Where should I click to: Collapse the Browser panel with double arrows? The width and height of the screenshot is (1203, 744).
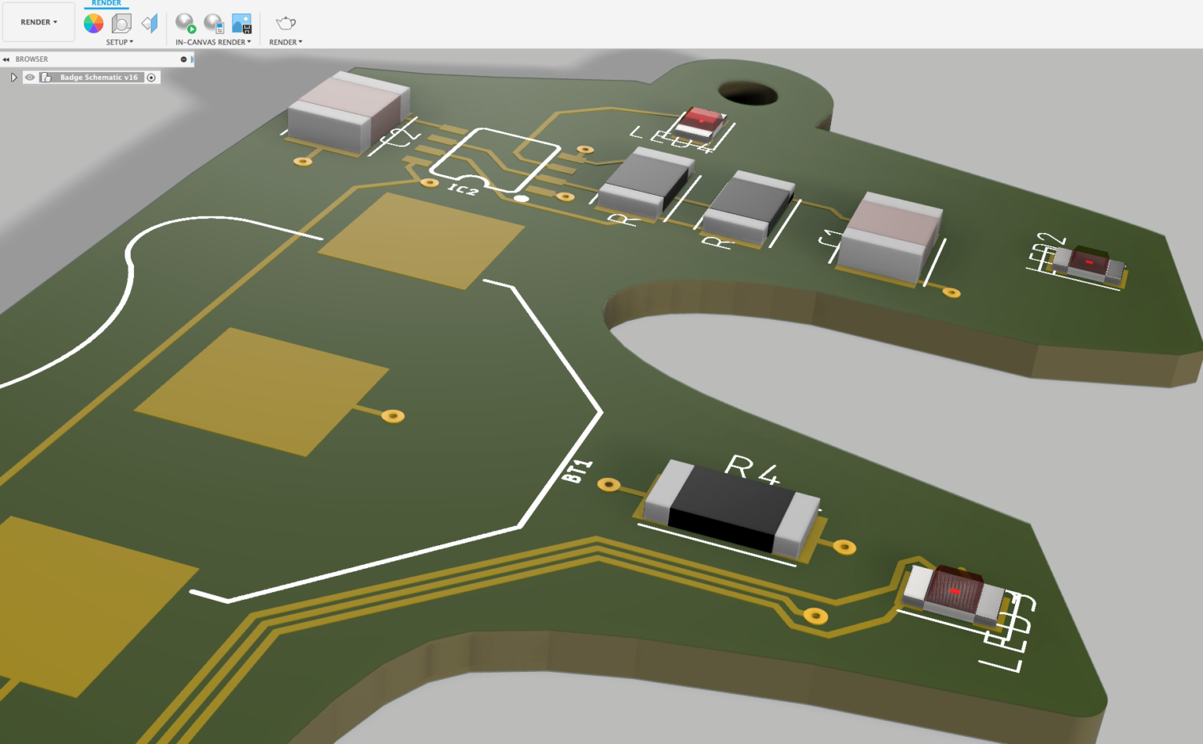tap(6, 59)
